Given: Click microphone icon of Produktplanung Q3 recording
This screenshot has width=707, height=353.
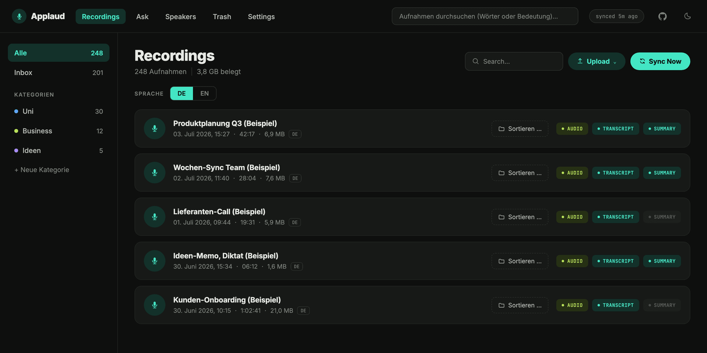Looking at the screenshot, I should tap(155, 128).
